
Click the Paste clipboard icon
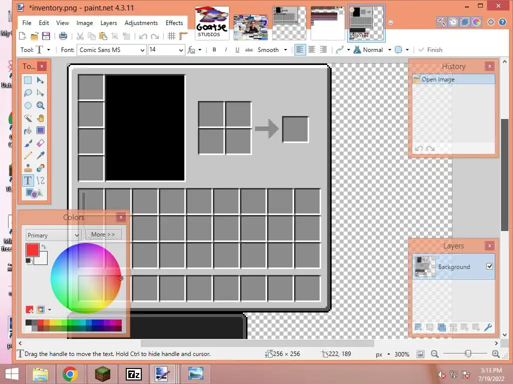click(x=103, y=36)
